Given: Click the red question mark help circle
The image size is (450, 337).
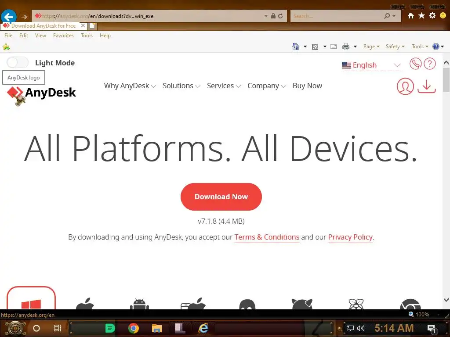Looking at the screenshot, I should point(430,64).
